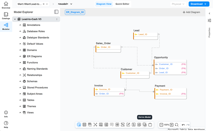Select the table tool in bottom toolbar
Image resolution: width=213 pixels, height=131 pixels.
[x=84, y=125]
